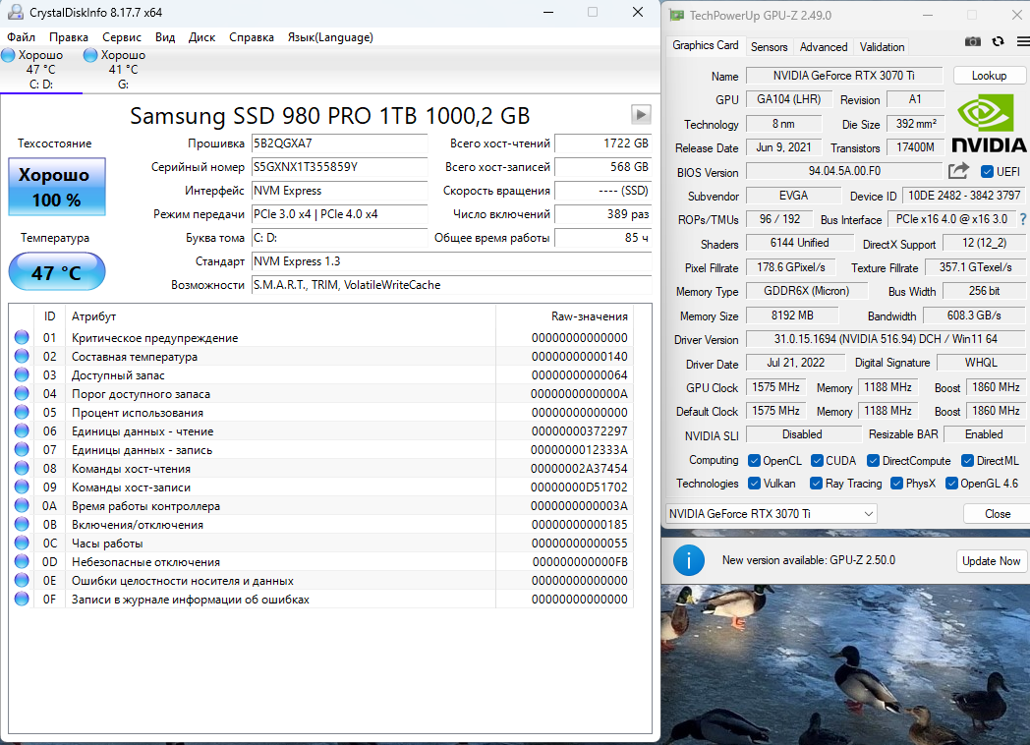Click the Driver Version field value
Screen dimensions: 1030x745
click(x=886, y=339)
